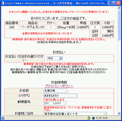Click the Internet Explorer page icon in title bar
This screenshot has width=122, height=121.
(x=3, y=3)
